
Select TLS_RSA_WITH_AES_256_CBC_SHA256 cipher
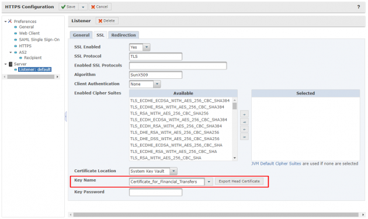[169, 113]
